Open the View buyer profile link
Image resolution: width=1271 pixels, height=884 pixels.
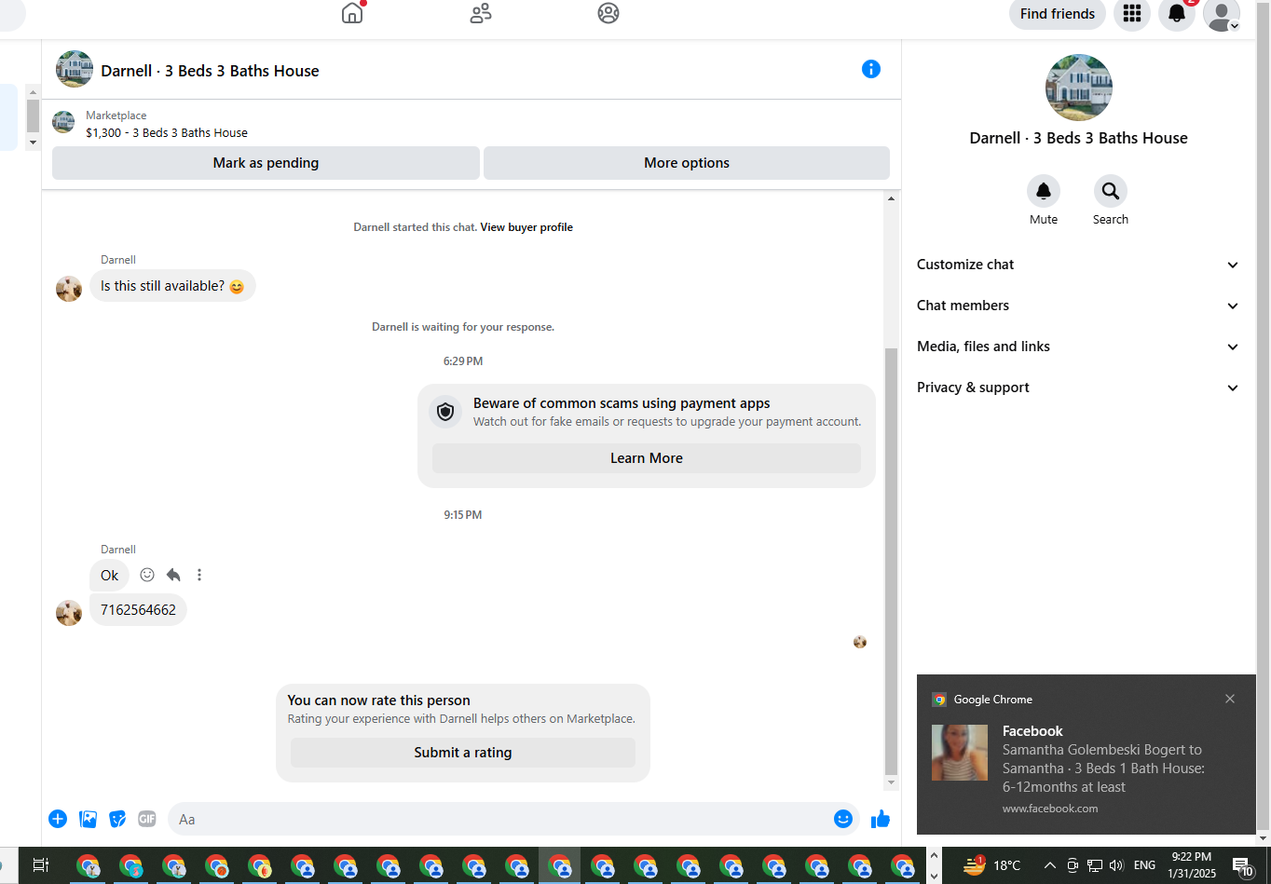[526, 227]
